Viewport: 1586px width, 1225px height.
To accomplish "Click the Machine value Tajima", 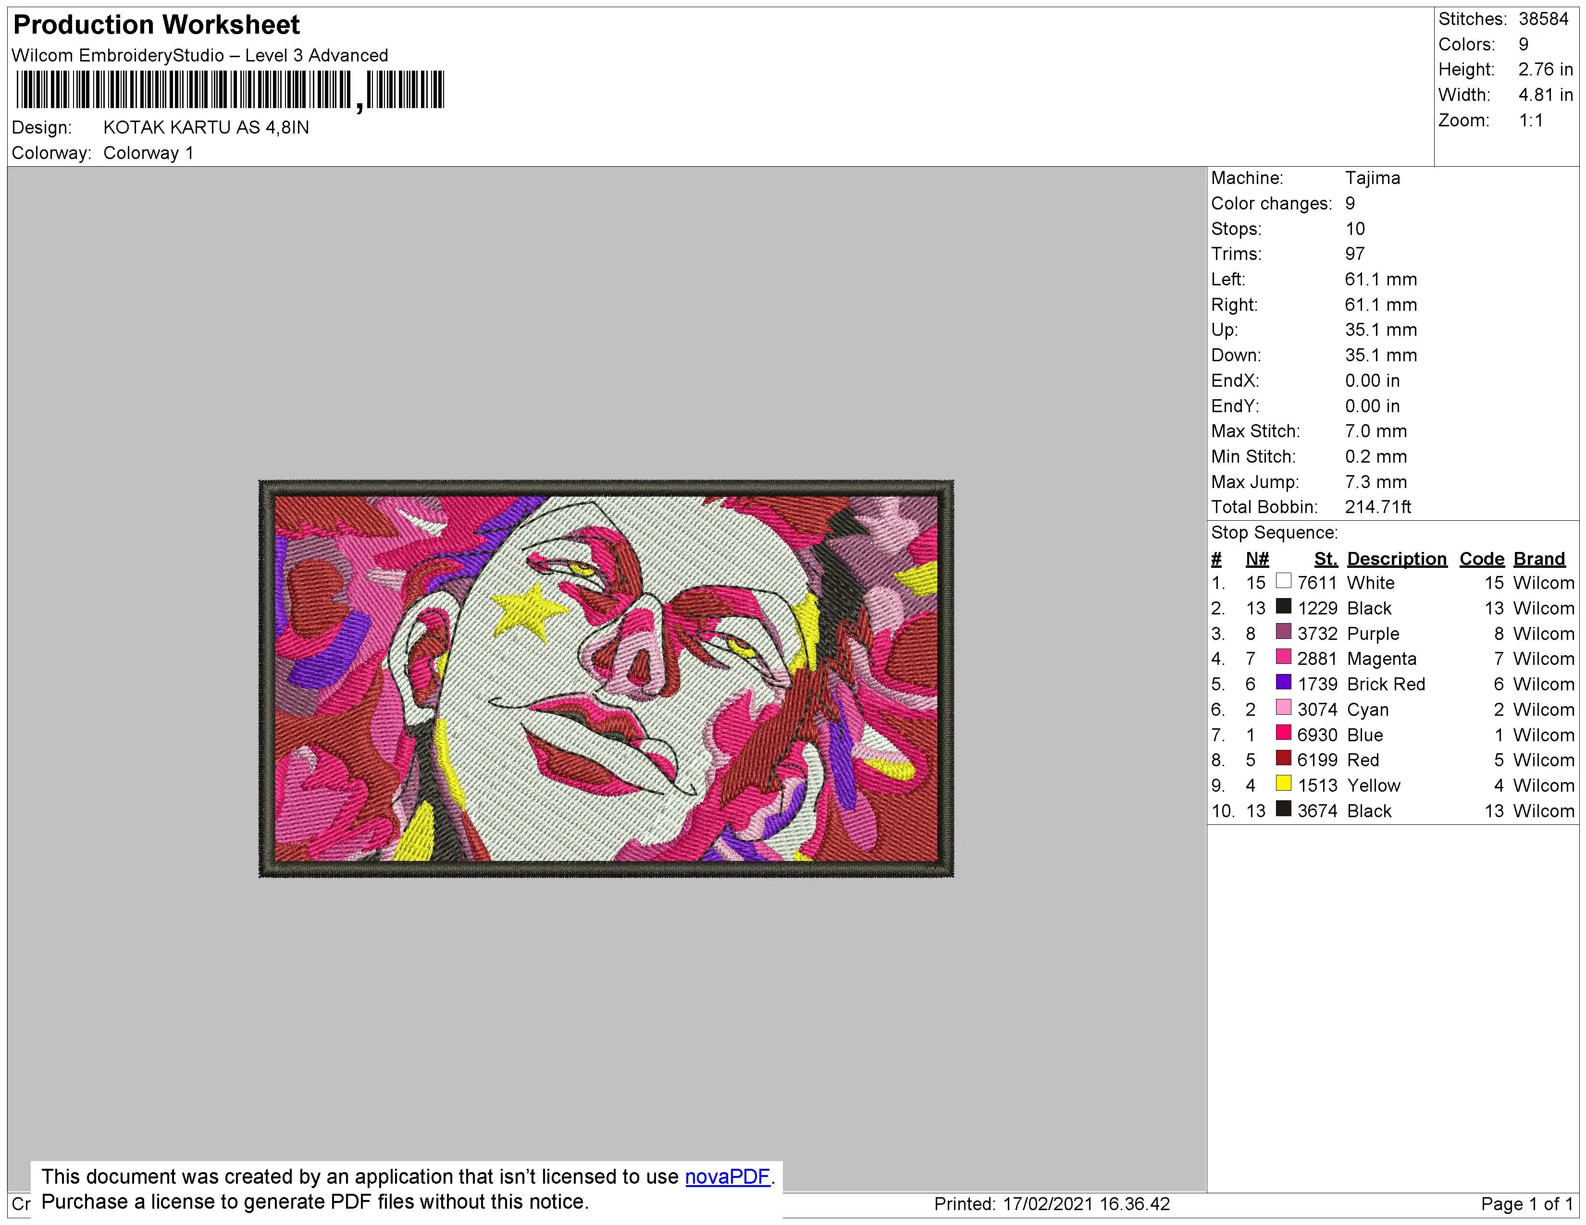I will tap(1373, 178).
